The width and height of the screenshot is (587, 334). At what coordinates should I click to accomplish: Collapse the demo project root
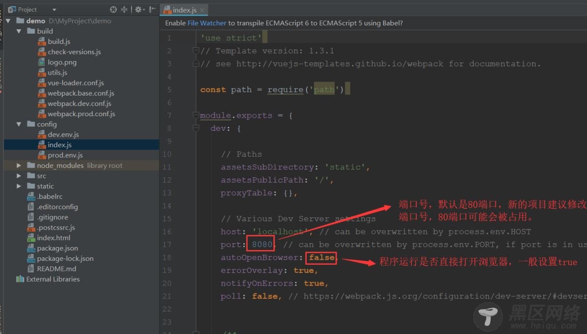(x=8, y=21)
